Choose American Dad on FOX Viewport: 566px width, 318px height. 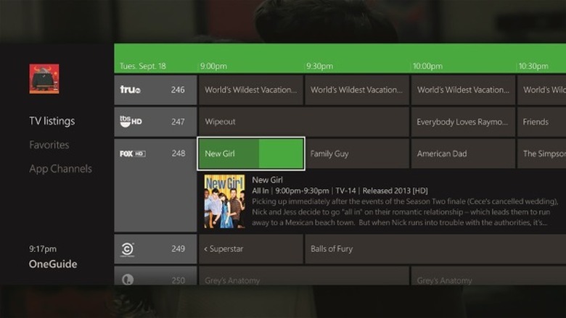462,154
